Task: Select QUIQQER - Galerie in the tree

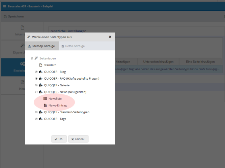Action: click(x=57, y=85)
